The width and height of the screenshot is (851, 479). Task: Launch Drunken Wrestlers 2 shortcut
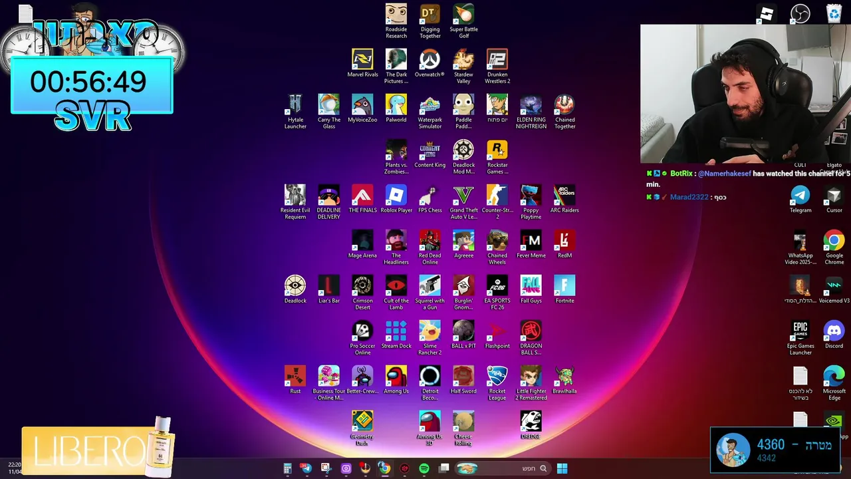pyautogui.click(x=497, y=67)
